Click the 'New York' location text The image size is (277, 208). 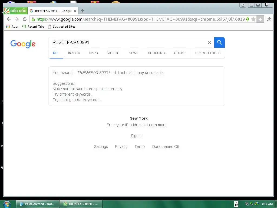(138, 118)
